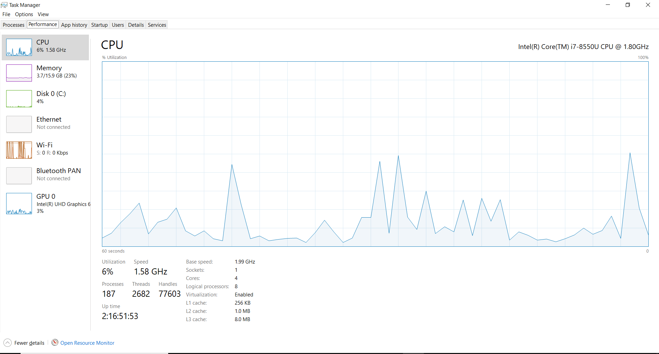Screen dimensions: 659x354
Task: Open the View menu
Action: point(43,14)
